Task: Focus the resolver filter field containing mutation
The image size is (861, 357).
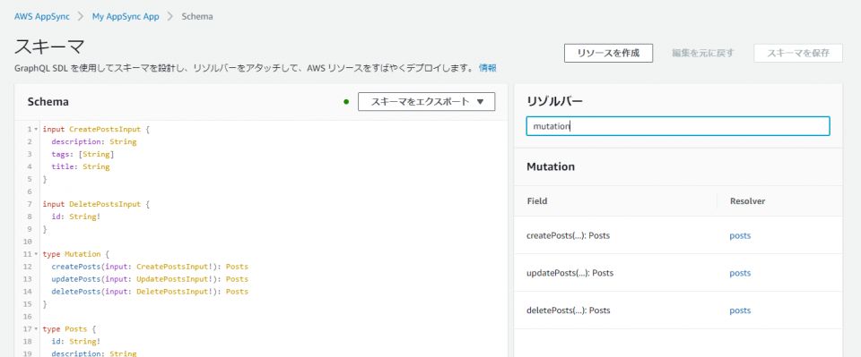Action: click(x=678, y=126)
